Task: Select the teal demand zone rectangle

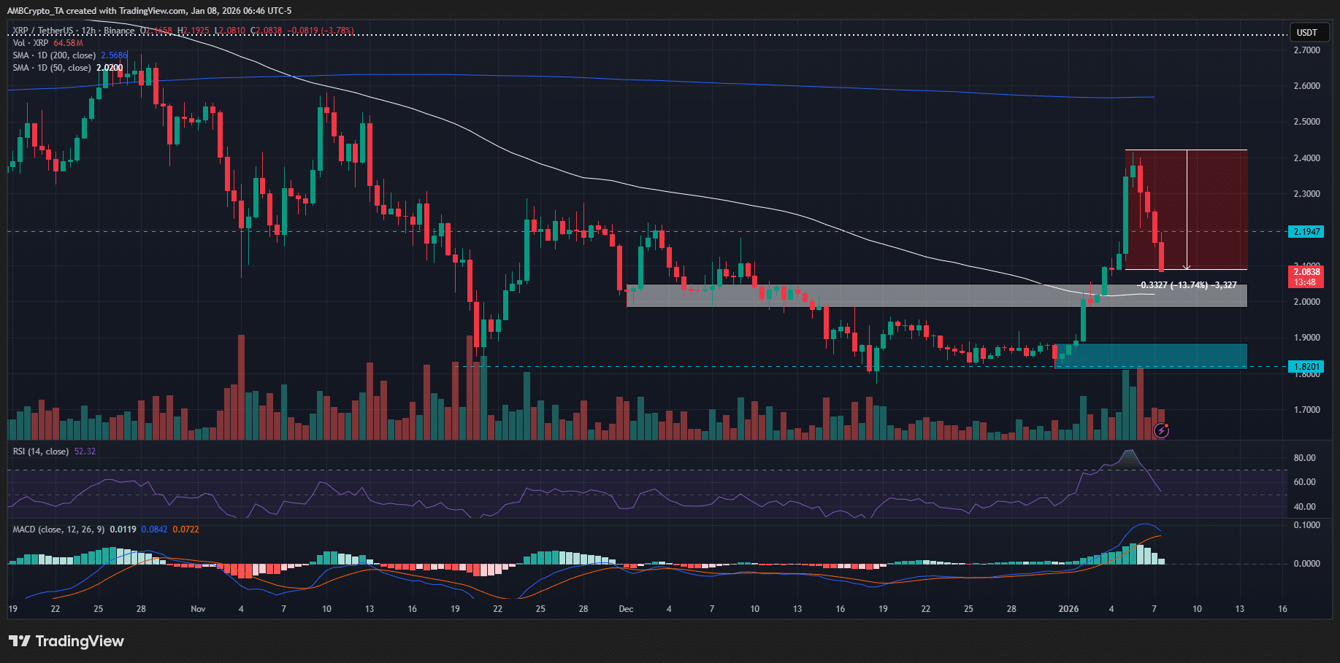Action: pyautogui.click(x=1168, y=356)
